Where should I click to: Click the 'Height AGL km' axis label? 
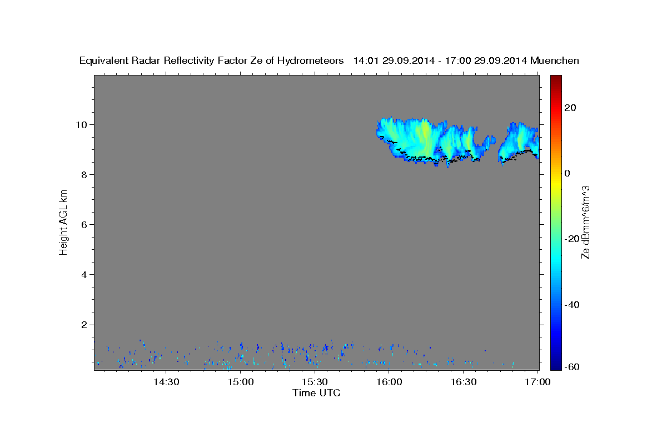63,222
